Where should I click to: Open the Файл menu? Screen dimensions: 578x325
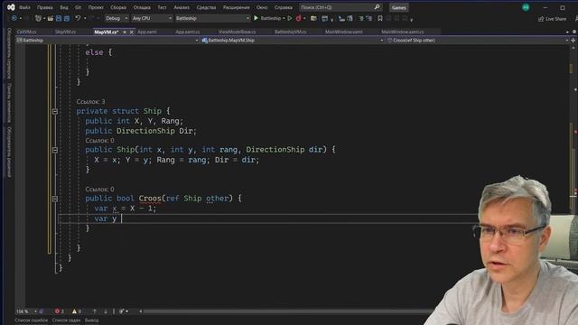pos(24,7)
